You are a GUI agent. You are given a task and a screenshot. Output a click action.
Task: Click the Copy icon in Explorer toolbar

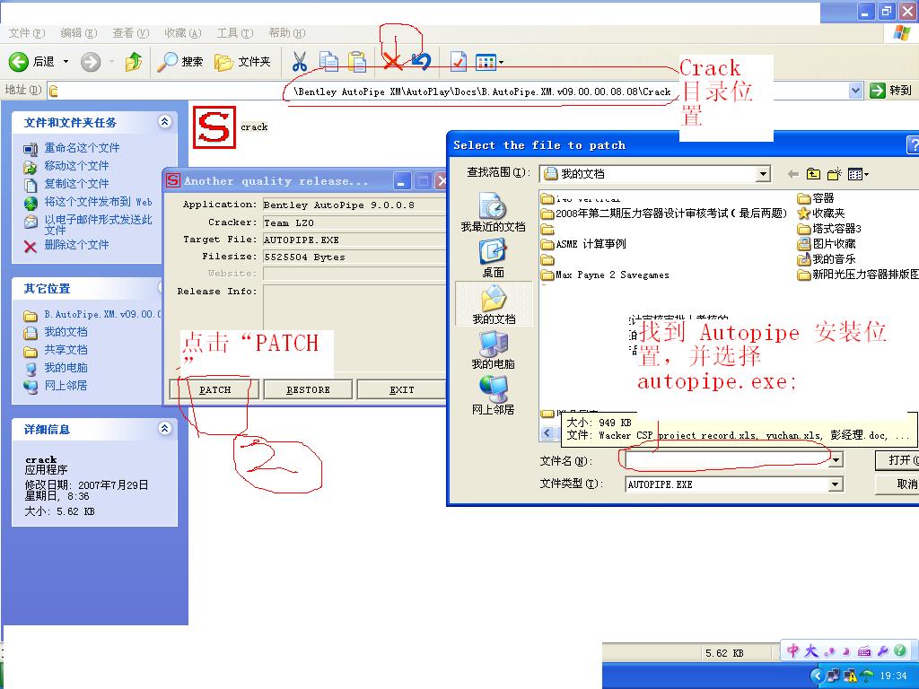[x=328, y=62]
